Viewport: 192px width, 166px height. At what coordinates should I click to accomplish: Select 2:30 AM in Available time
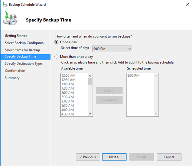[68, 97]
